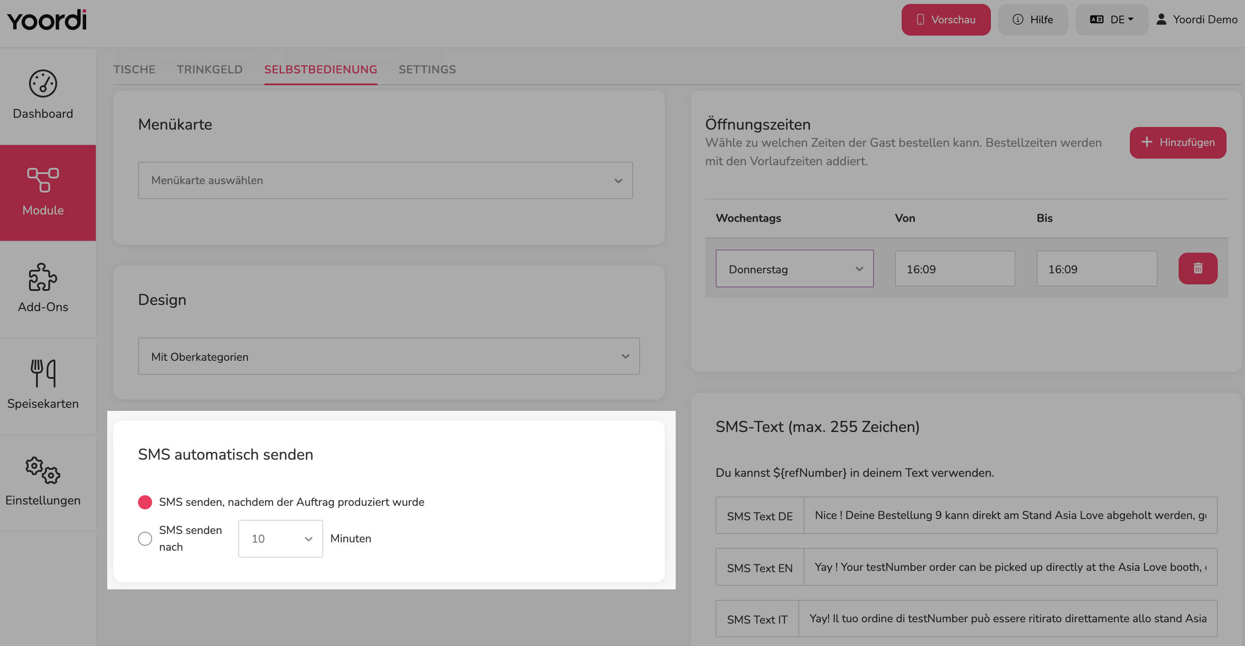The image size is (1245, 646).
Task: Open the Menükarte auswählen dropdown
Action: pyautogui.click(x=385, y=180)
